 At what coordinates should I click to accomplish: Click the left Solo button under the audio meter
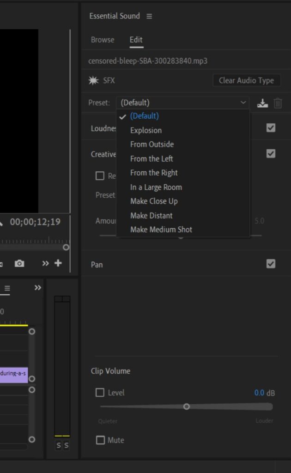click(x=58, y=445)
